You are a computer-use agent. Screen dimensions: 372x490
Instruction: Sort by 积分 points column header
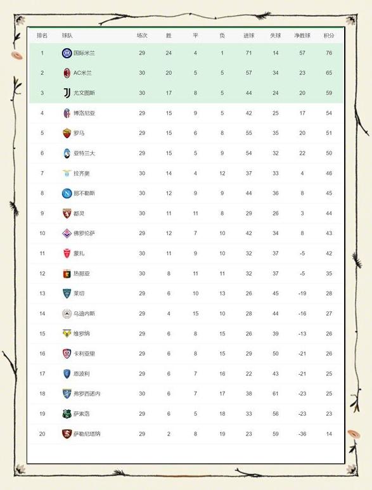coord(329,35)
